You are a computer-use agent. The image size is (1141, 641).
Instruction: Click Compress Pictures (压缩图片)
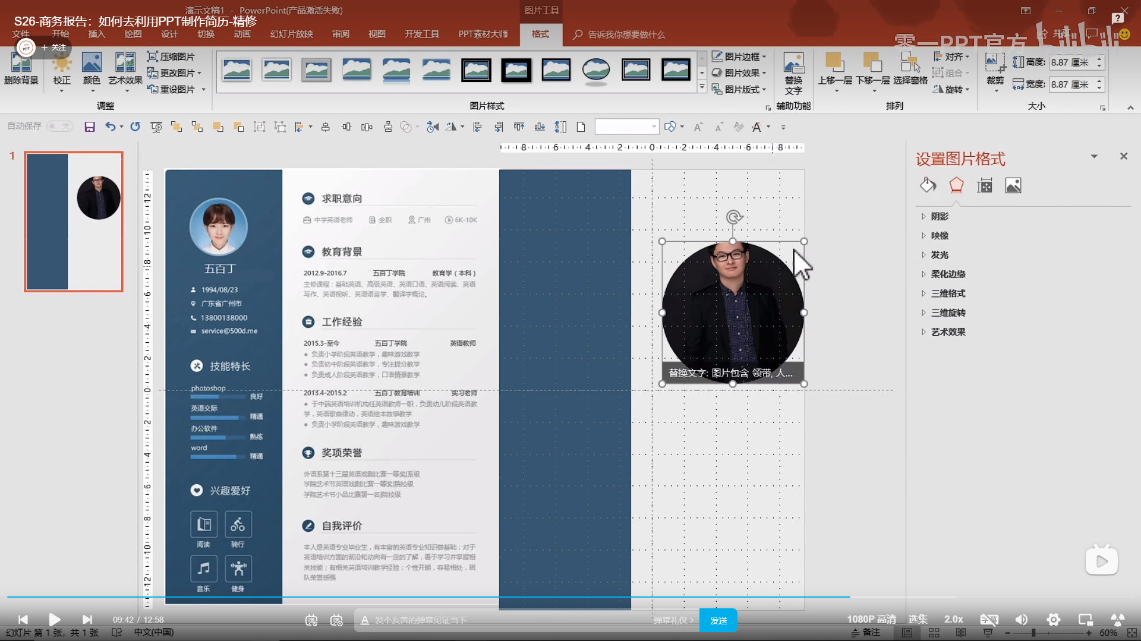pos(171,56)
